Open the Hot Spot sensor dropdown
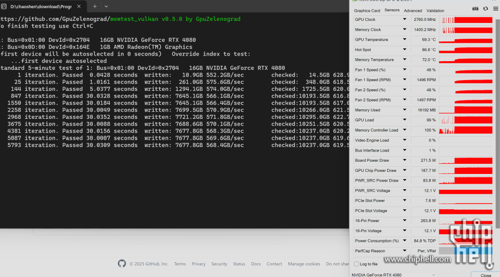Screen dimensions: 500x277 tap(404, 49)
